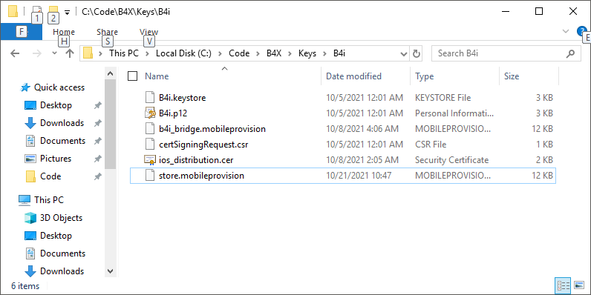This screenshot has width=591, height=295.
Task: Sort files by Date modified column
Action: pos(353,76)
